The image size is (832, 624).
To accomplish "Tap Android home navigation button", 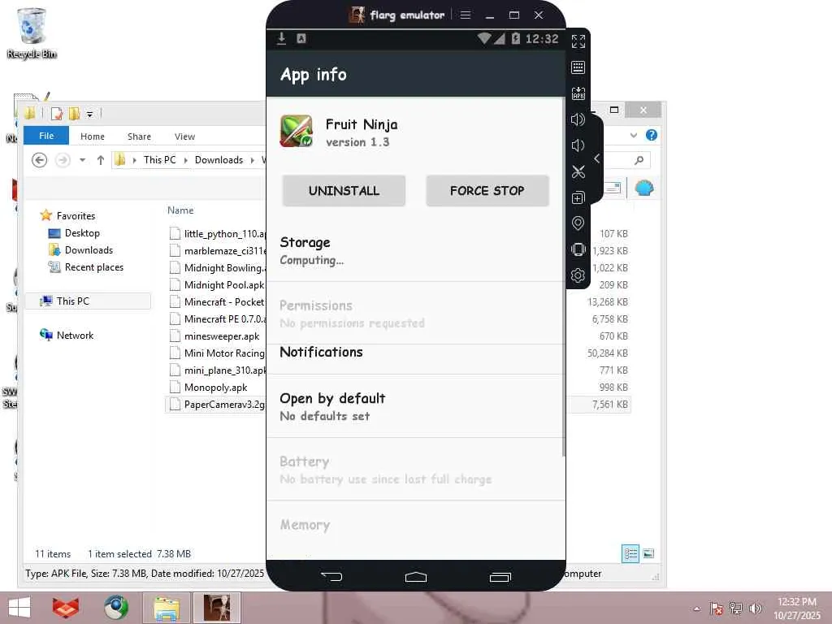I will (415, 577).
